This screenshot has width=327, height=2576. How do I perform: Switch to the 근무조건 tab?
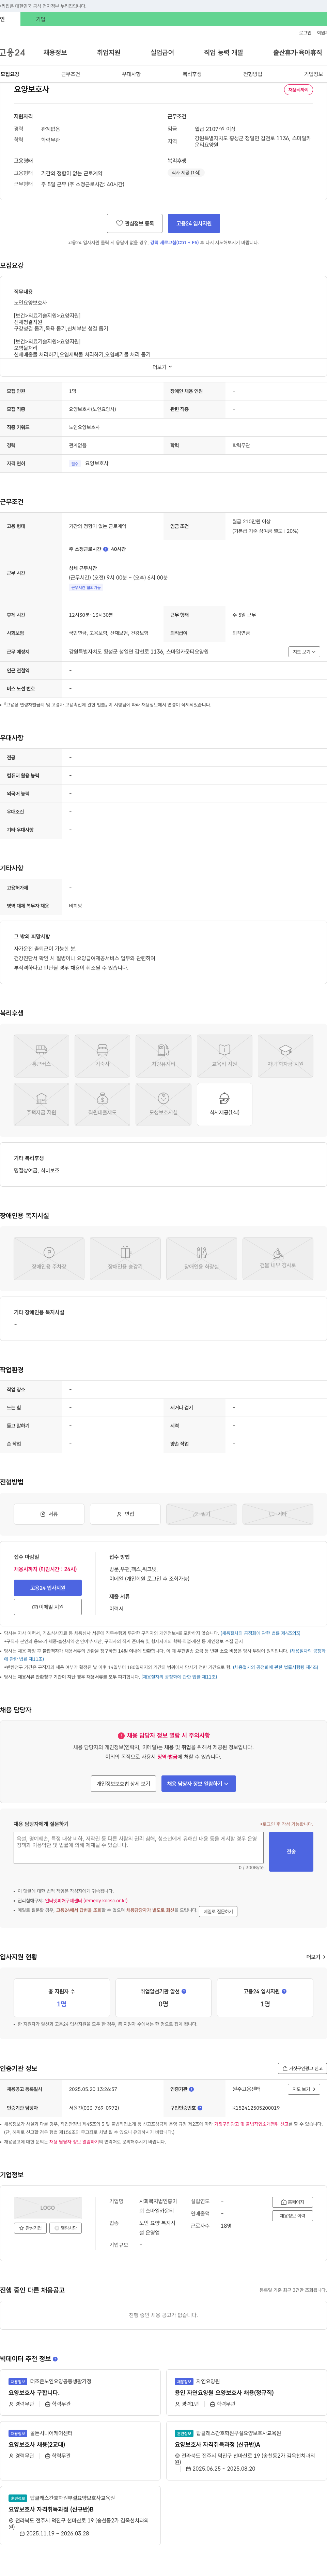pyautogui.click(x=71, y=74)
